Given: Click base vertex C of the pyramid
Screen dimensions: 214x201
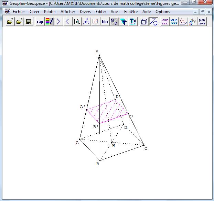Looking at the screenshot, I should [x=144, y=145].
